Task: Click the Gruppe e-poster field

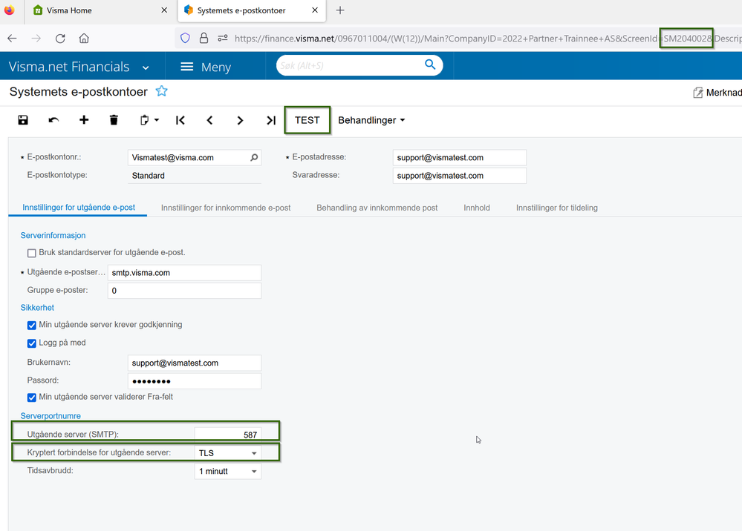Action: (x=184, y=291)
